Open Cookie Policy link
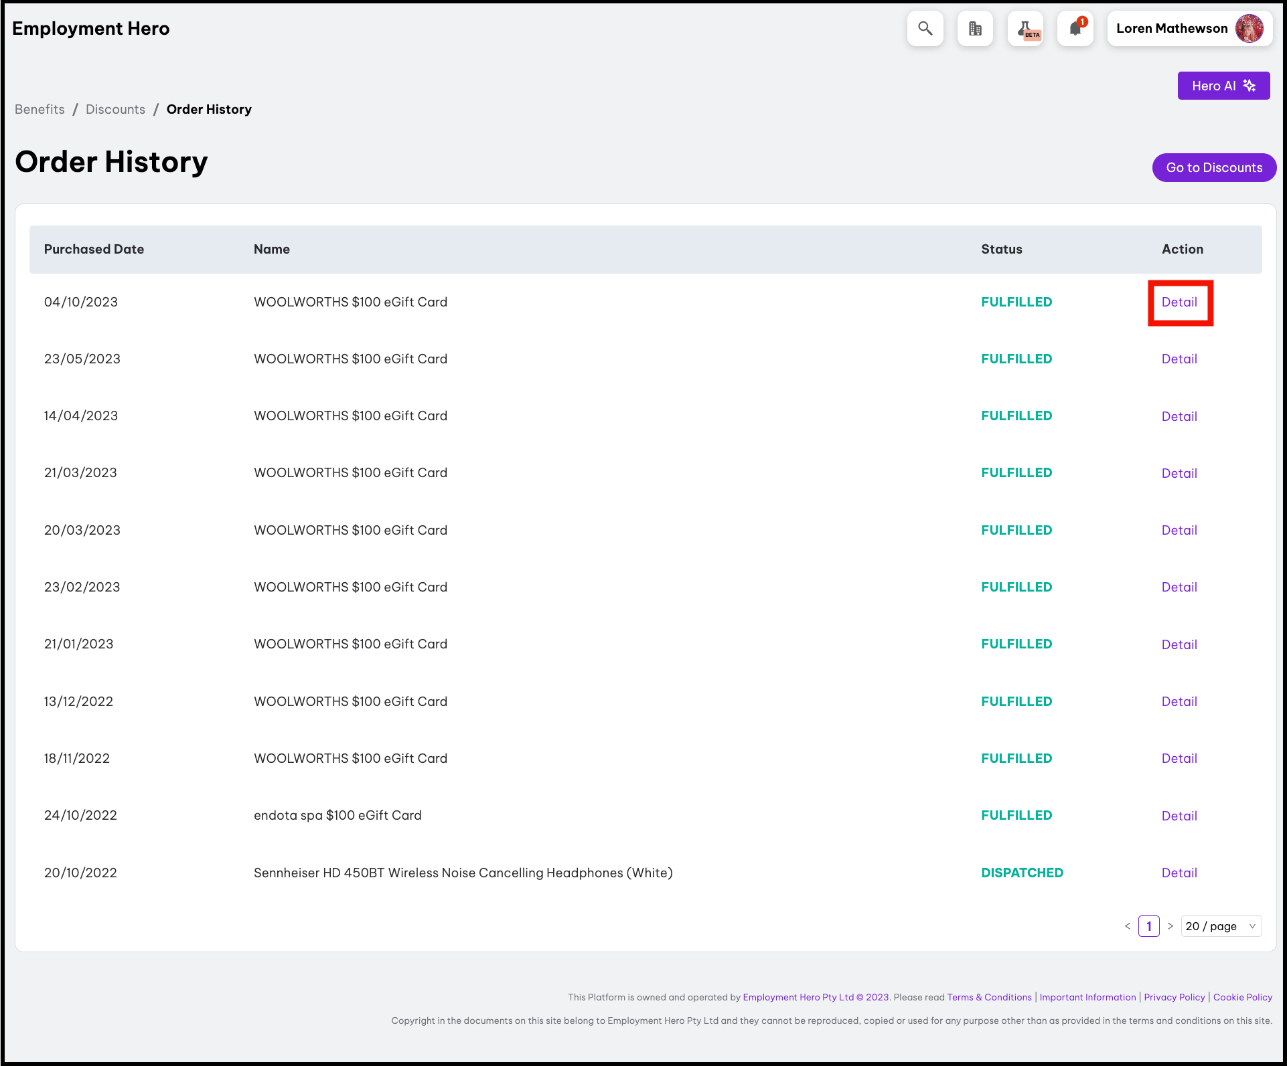The image size is (1287, 1066). (x=1243, y=997)
